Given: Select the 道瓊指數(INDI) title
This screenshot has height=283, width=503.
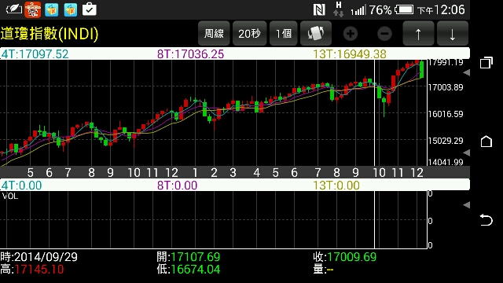Looking at the screenshot, I should pyautogui.click(x=50, y=34).
